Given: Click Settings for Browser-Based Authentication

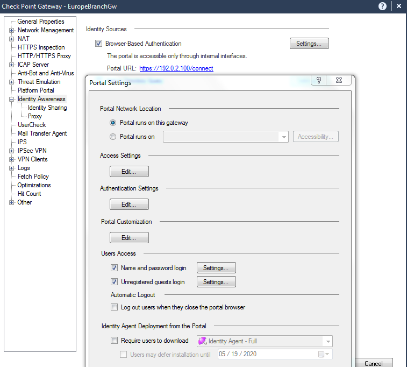Looking at the screenshot, I should click(x=309, y=44).
